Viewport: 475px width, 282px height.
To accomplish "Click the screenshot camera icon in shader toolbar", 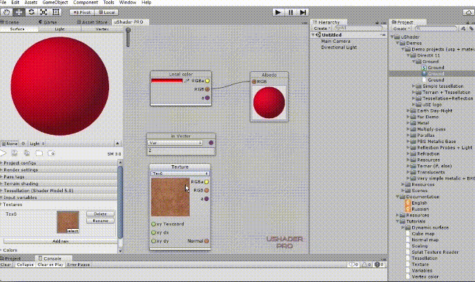I will (52, 153).
